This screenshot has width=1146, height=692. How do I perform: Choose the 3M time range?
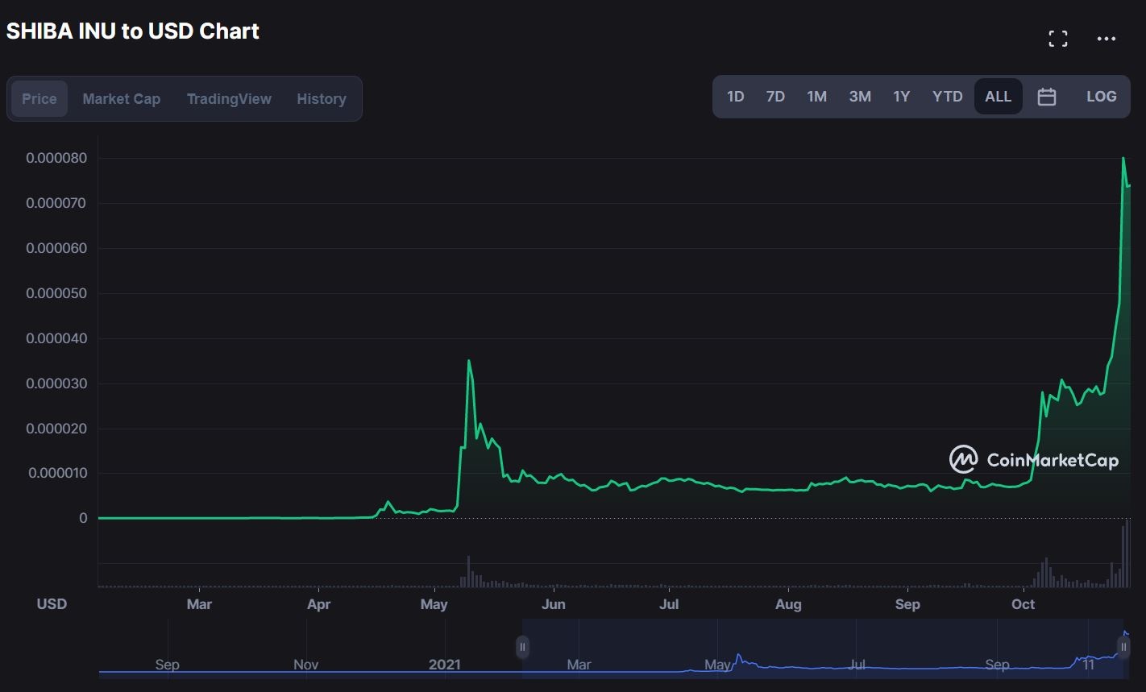pos(859,97)
